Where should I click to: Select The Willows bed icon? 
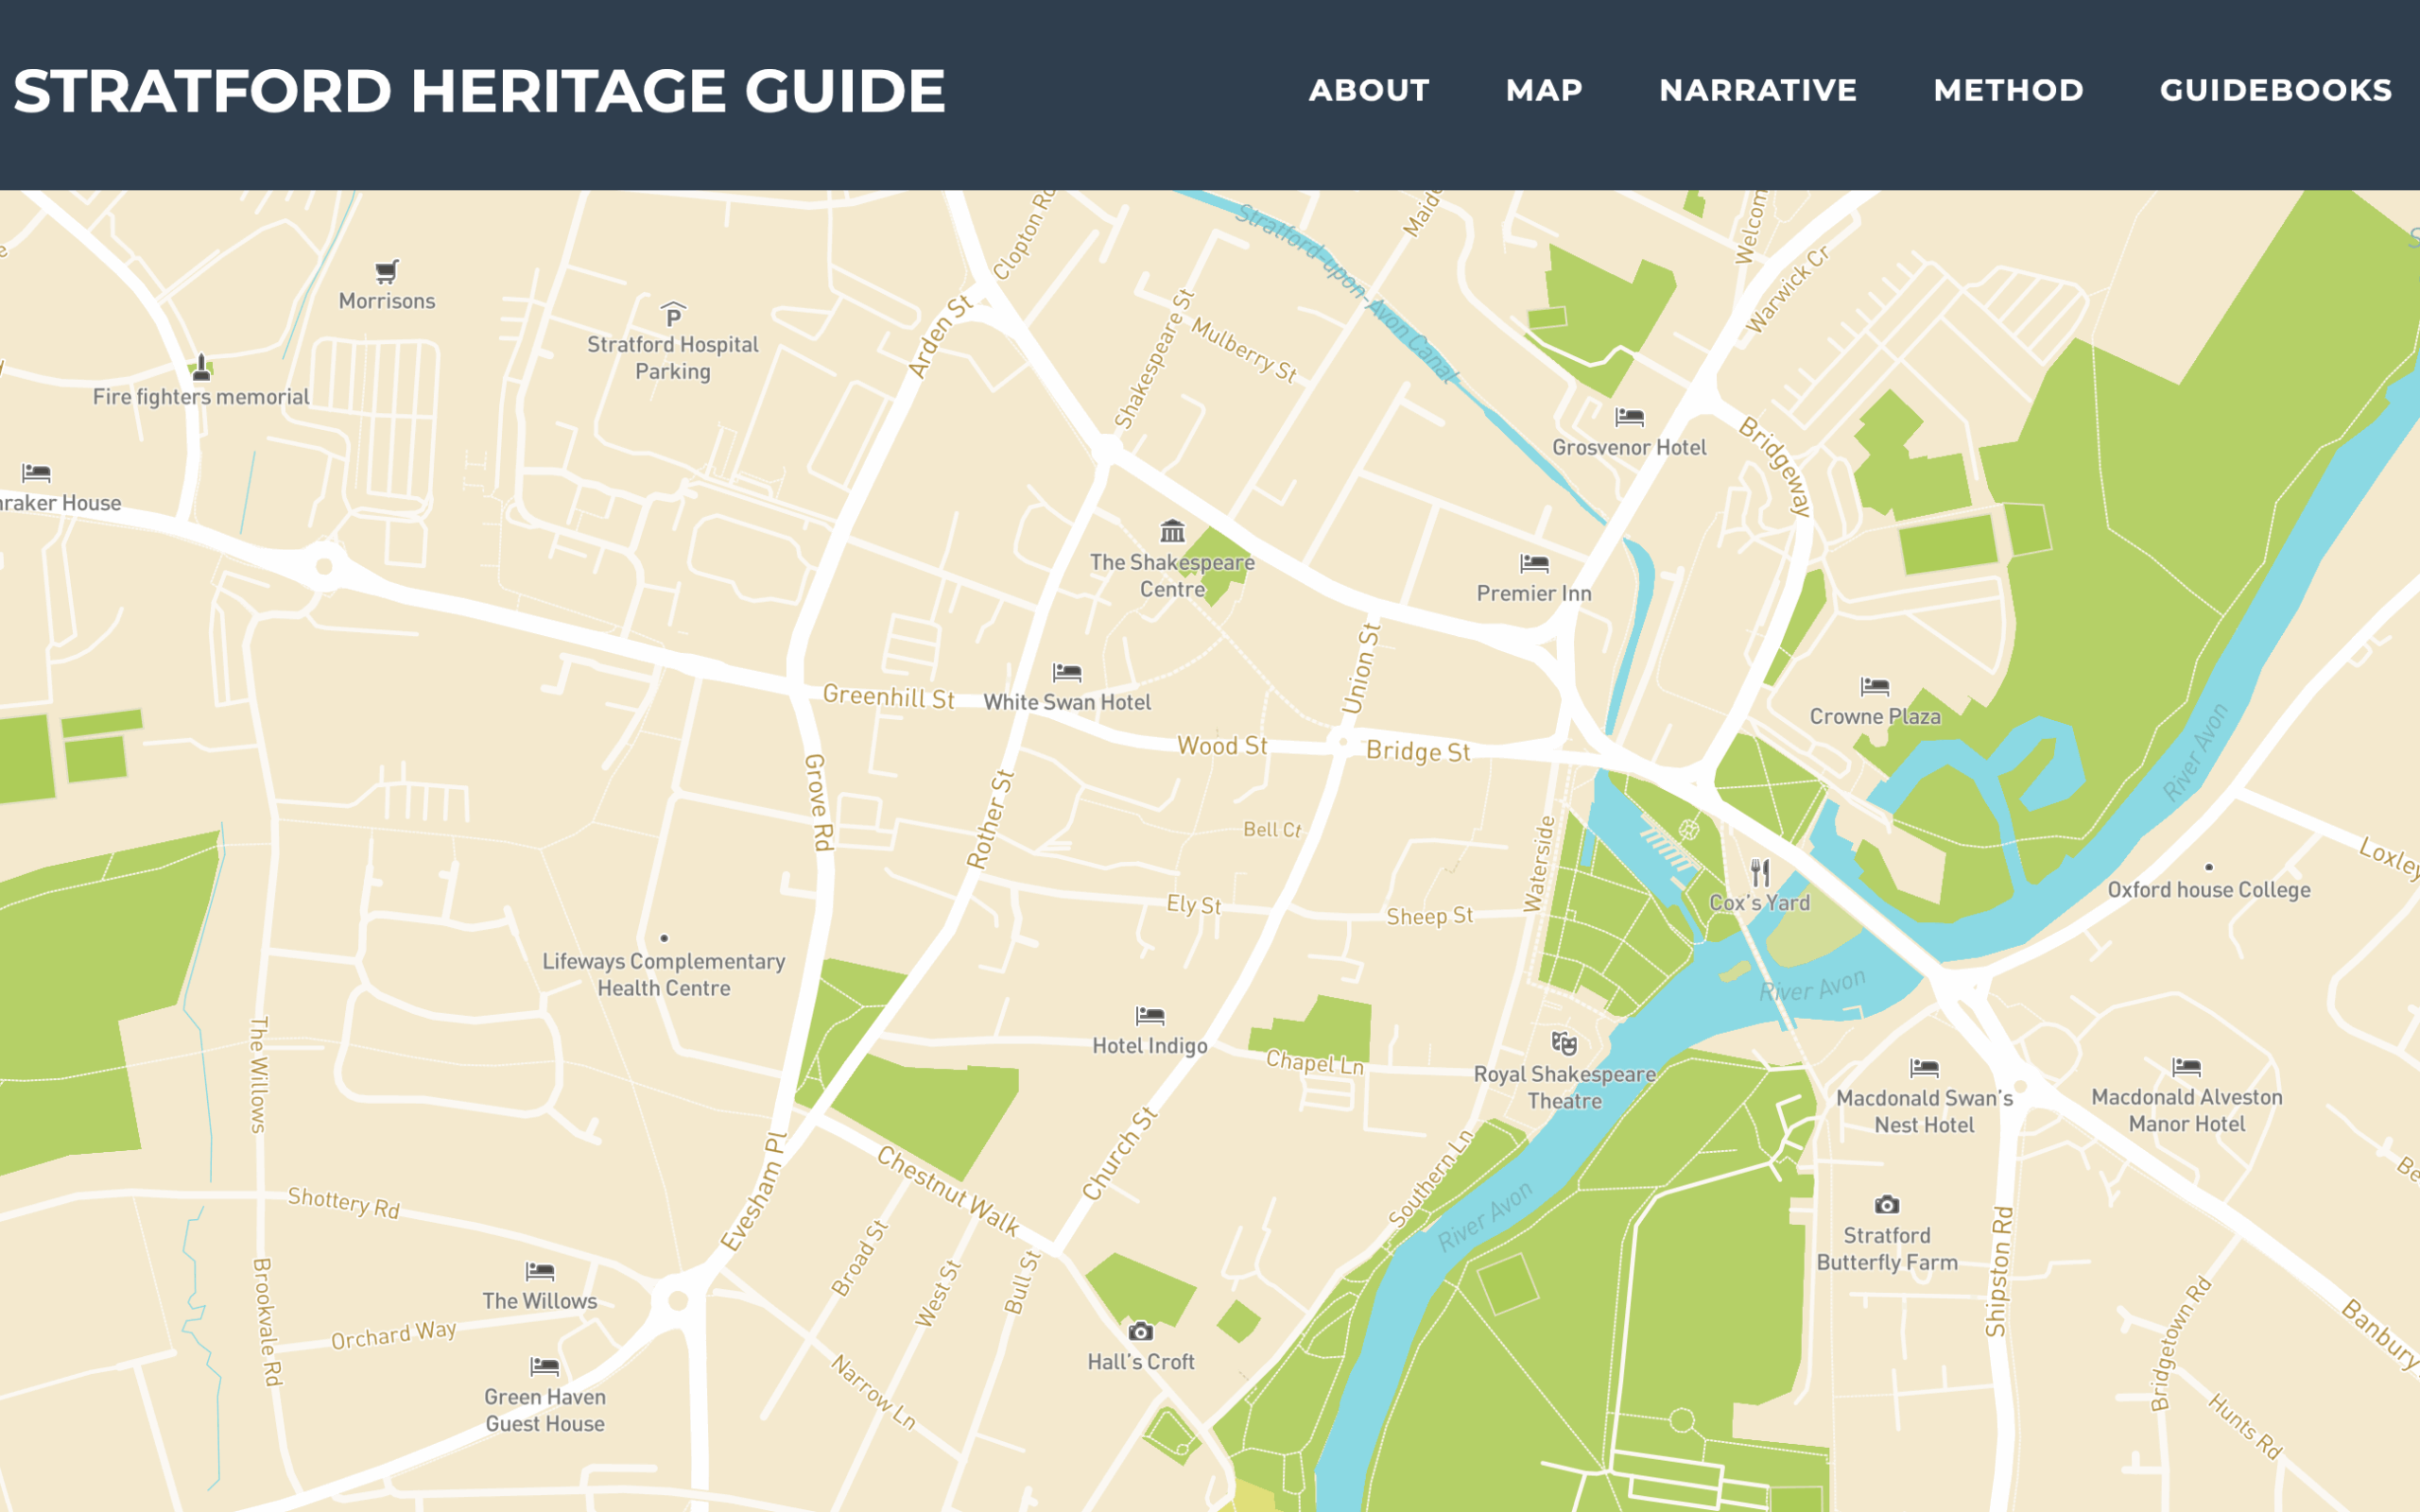[x=540, y=1270]
